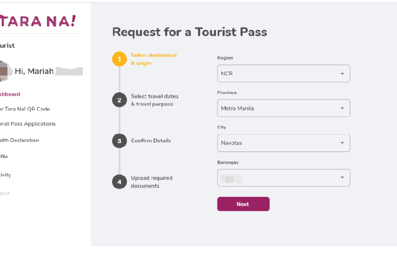Open the Region dropdown showing NCR
The height and width of the screenshot is (269, 397).
pyautogui.click(x=283, y=74)
